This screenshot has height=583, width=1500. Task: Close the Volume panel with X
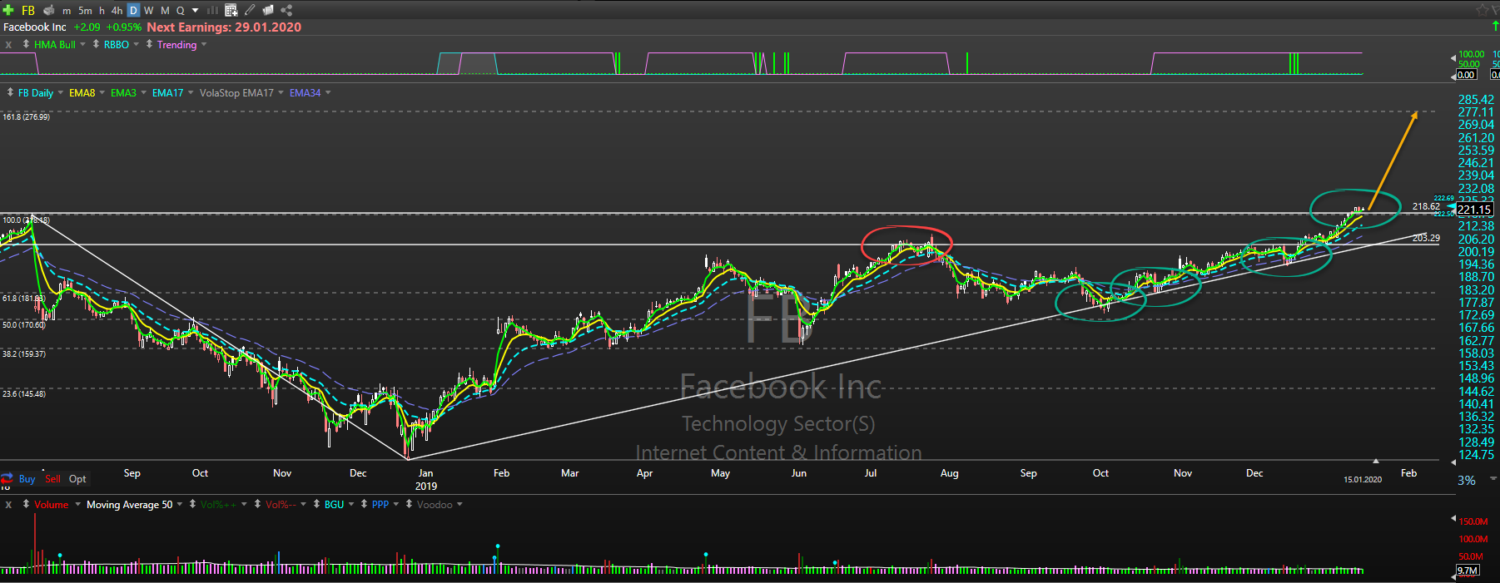click(8, 505)
